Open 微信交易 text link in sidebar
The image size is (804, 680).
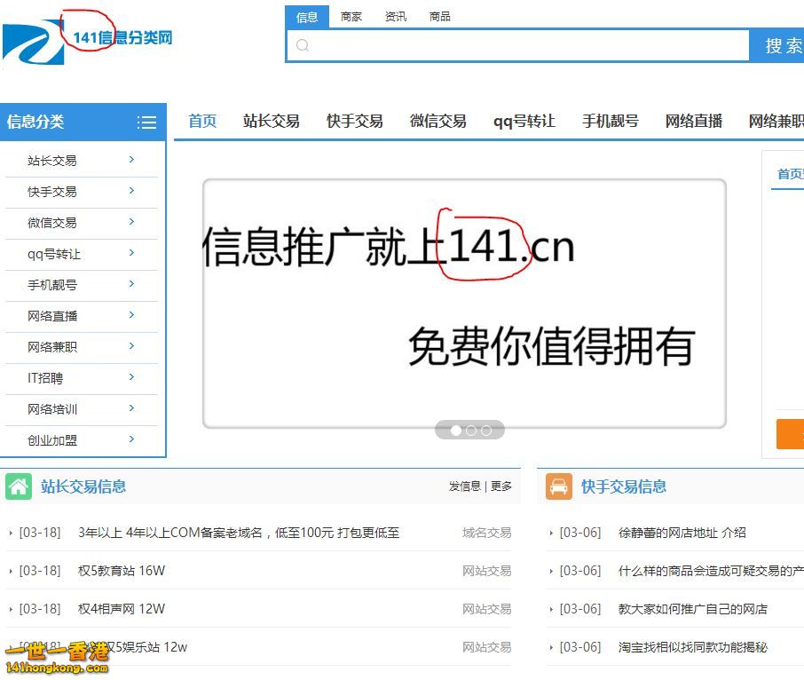pos(52,223)
